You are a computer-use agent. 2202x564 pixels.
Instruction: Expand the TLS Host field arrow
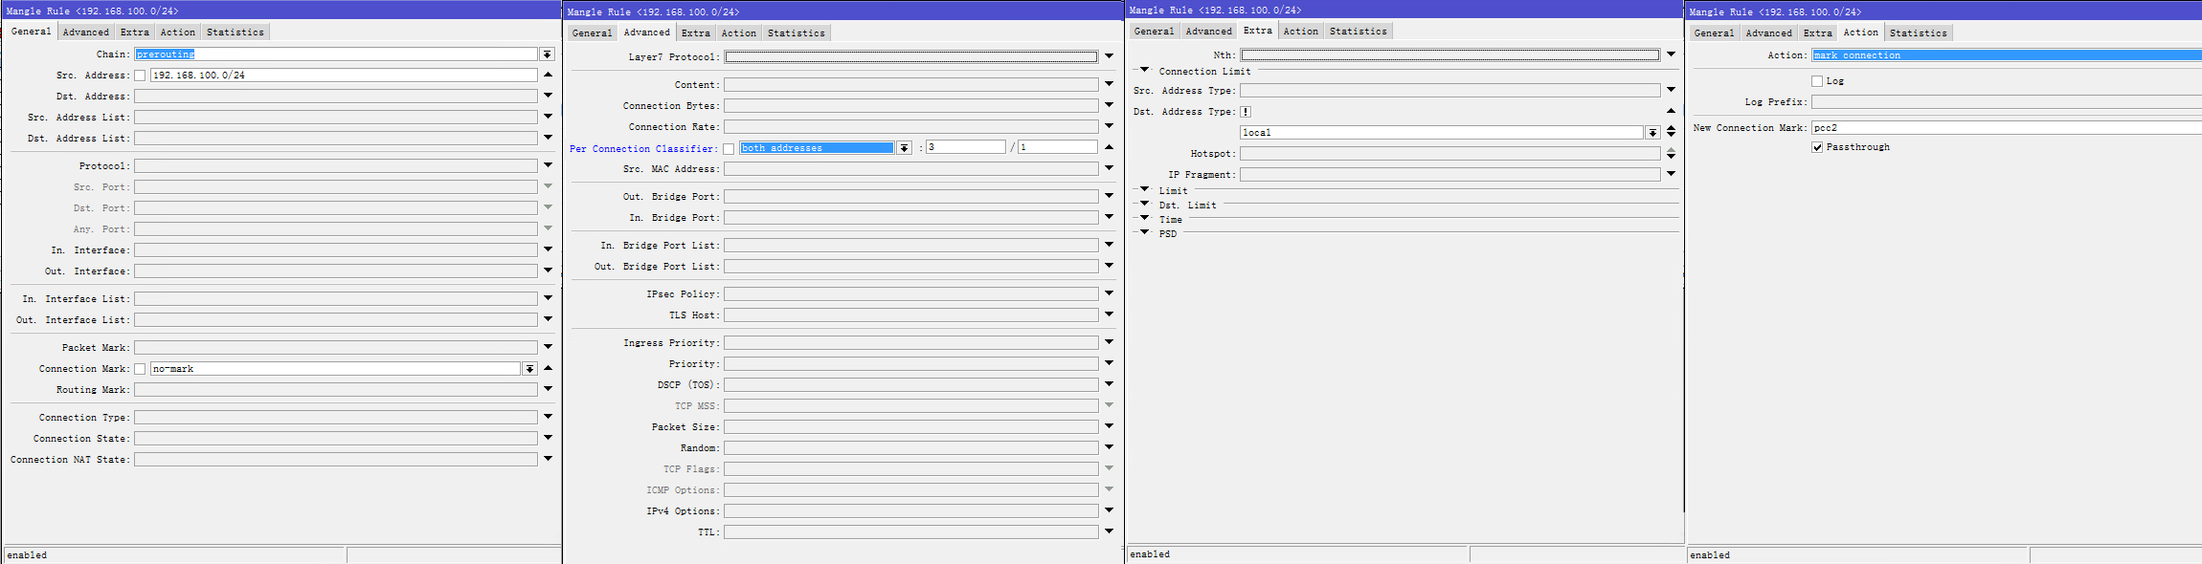1109,315
